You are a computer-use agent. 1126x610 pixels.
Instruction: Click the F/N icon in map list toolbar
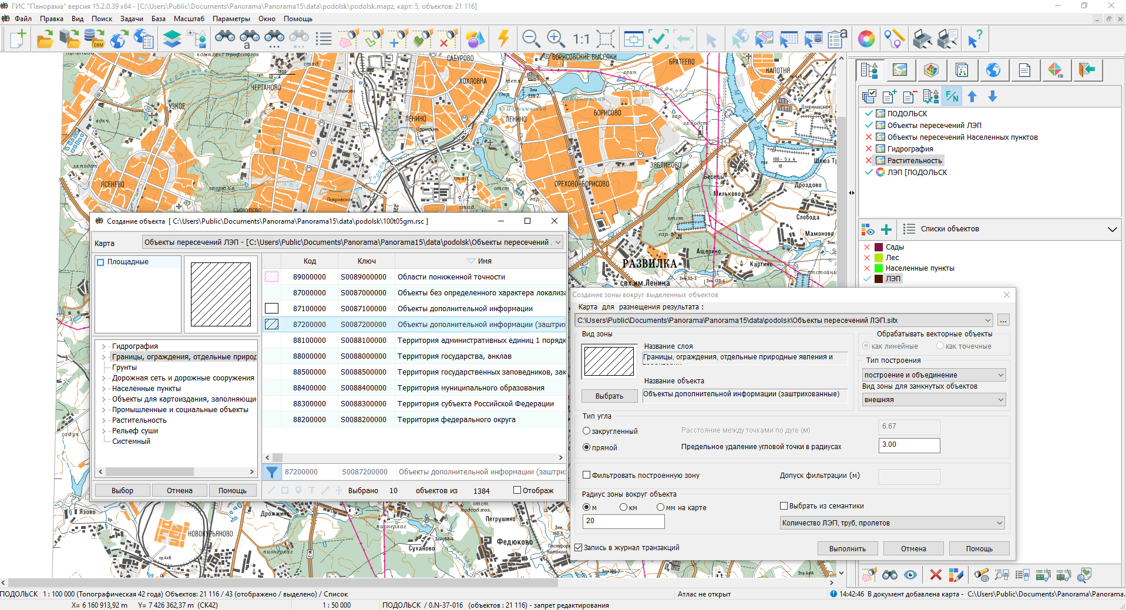[952, 96]
